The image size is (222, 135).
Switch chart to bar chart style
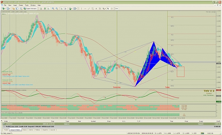pos(41,9)
